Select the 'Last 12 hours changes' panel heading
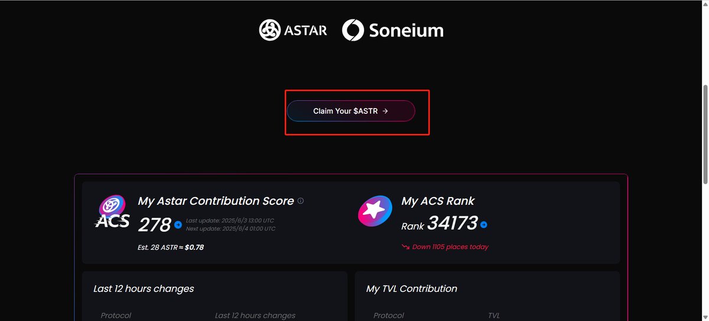 [x=144, y=289]
